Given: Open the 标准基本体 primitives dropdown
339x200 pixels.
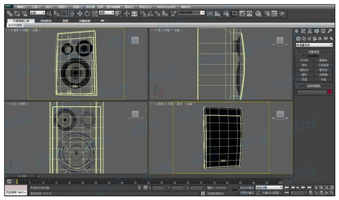Looking at the screenshot, I should coord(314,45).
